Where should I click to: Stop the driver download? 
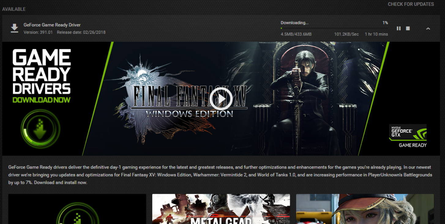pos(408,28)
